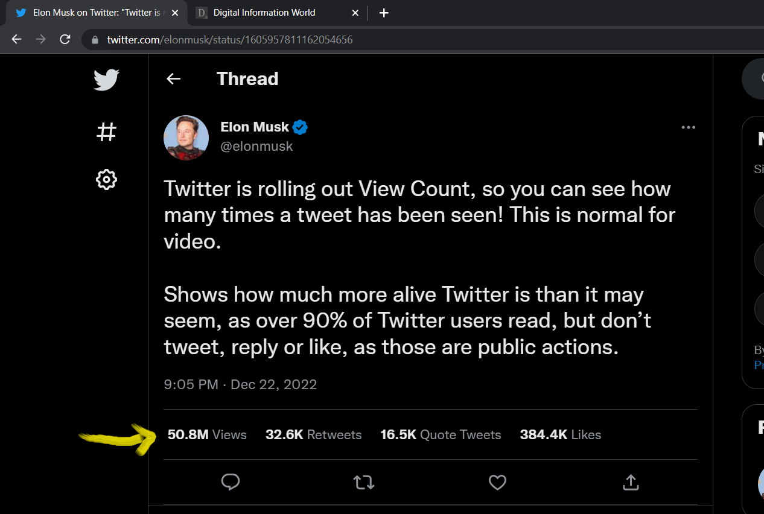Share the tweet via the upload icon
The image size is (764, 514).
coord(631,482)
